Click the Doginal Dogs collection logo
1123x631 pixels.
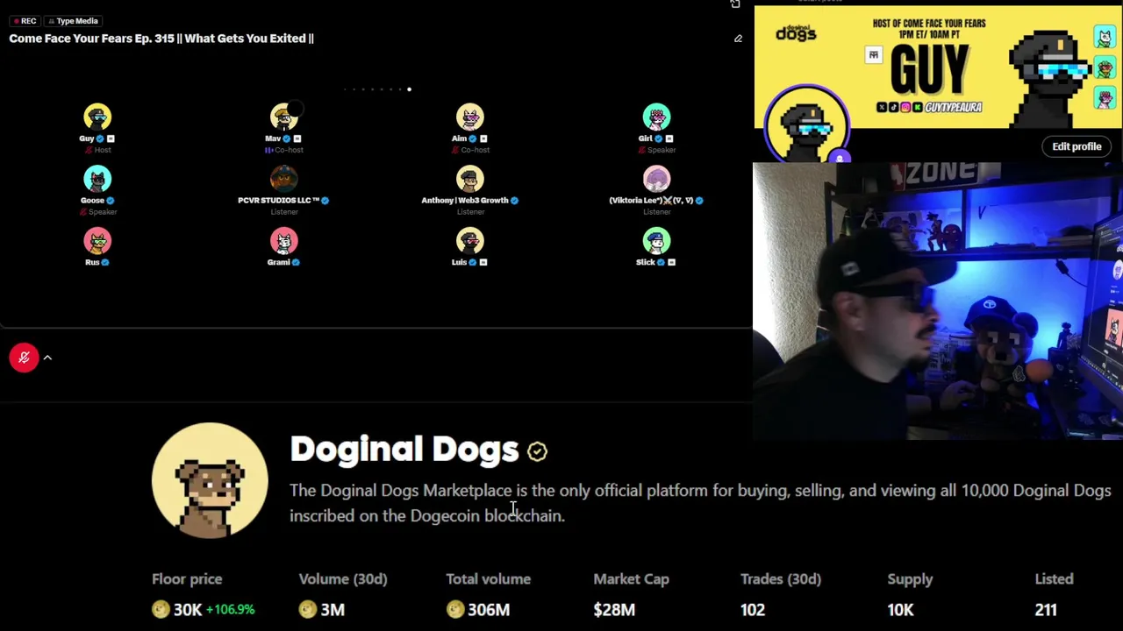[x=210, y=480]
